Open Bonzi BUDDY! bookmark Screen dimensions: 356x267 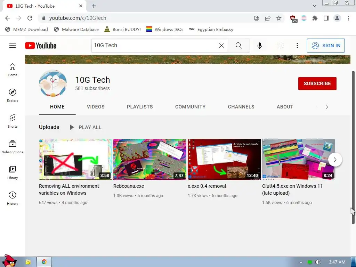123,30
